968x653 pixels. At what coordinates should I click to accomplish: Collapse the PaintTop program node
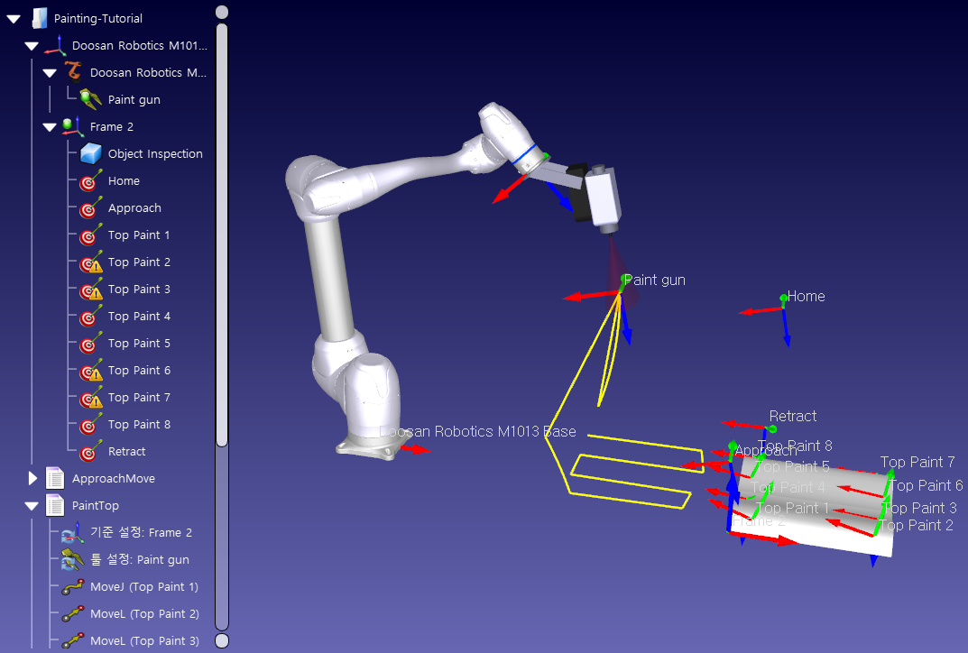32,506
